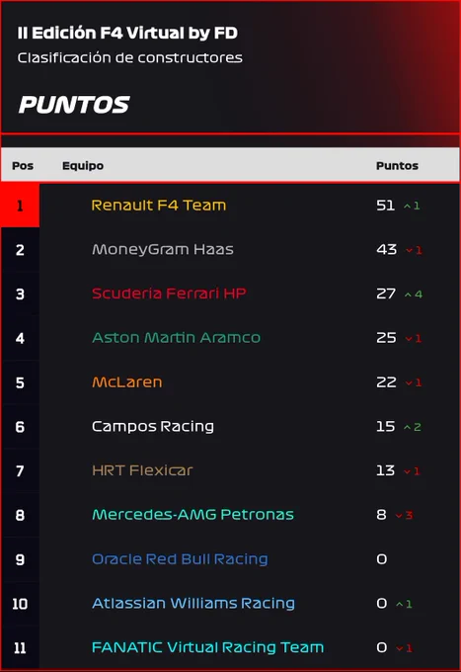Click the red down-3 indicator for Mercedes-AMG Petronas
This screenshot has height=672, width=461.
point(404,515)
